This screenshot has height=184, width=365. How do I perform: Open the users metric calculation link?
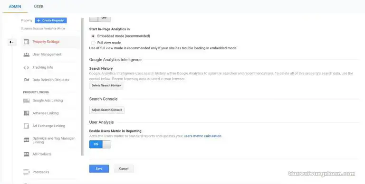click(202, 136)
